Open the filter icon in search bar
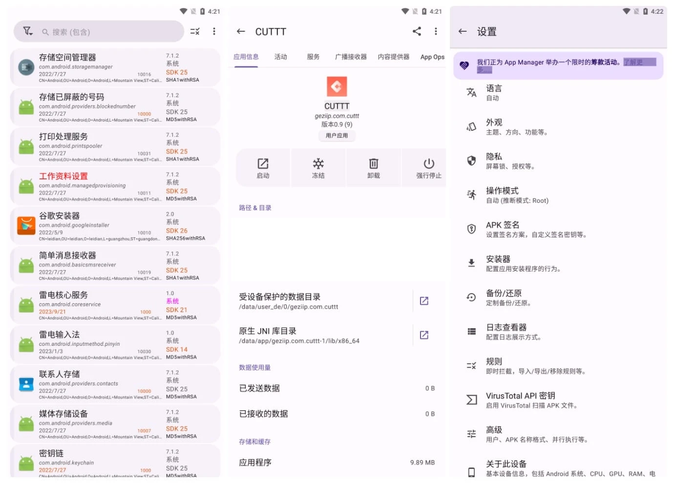 click(28, 32)
